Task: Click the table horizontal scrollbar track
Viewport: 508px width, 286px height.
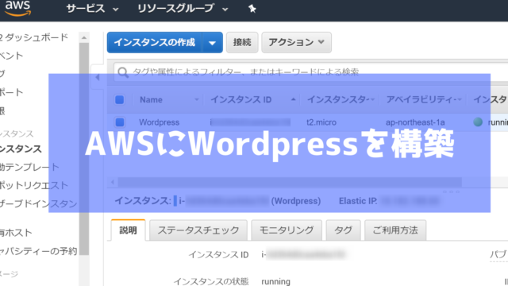Action: click(x=290, y=182)
